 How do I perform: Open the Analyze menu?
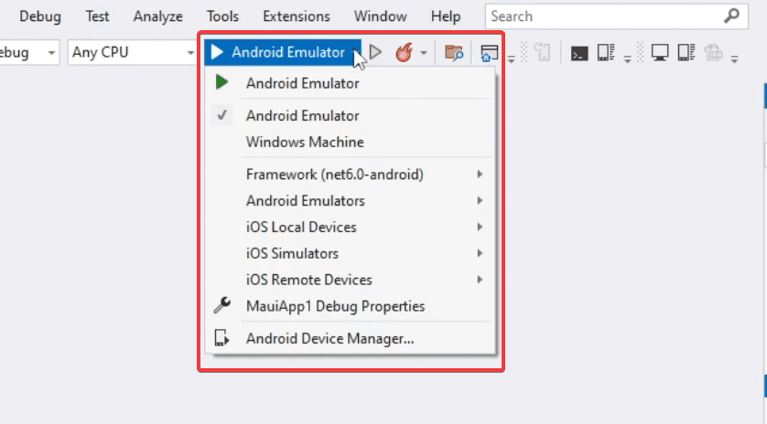pos(158,16)
